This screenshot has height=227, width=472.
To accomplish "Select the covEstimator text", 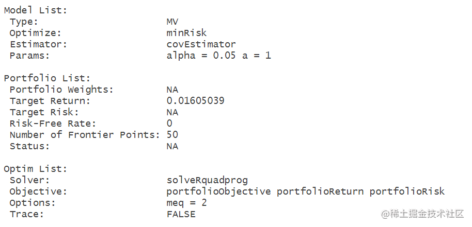I will pos(201,44).
